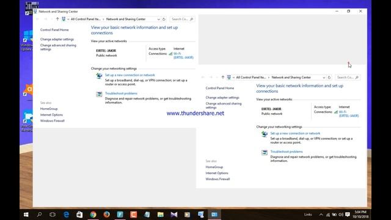Screen dimensions: 391x220
Task: Expand the left address bar history dropdown
Action: (x=158, y=19)
